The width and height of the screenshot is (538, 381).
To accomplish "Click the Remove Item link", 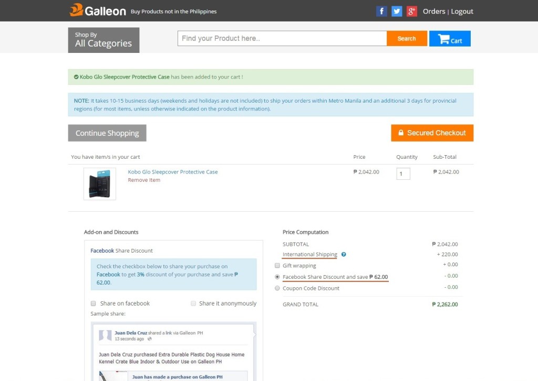I will tap(144, 180).
